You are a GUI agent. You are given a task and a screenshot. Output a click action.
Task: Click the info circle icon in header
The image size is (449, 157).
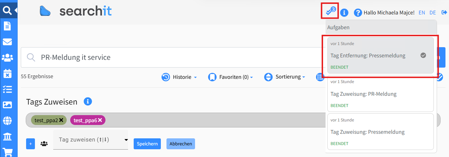pyautogui.click(x=344, y=13)
